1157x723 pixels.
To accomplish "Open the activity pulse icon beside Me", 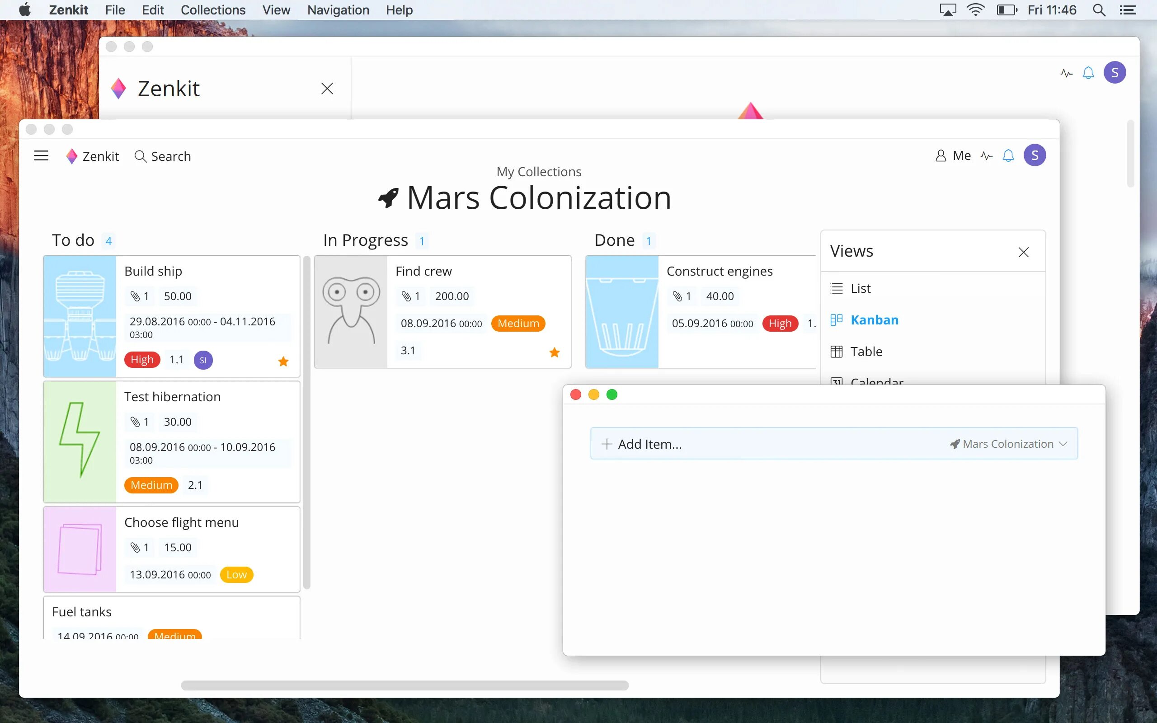I will point(986,155).
